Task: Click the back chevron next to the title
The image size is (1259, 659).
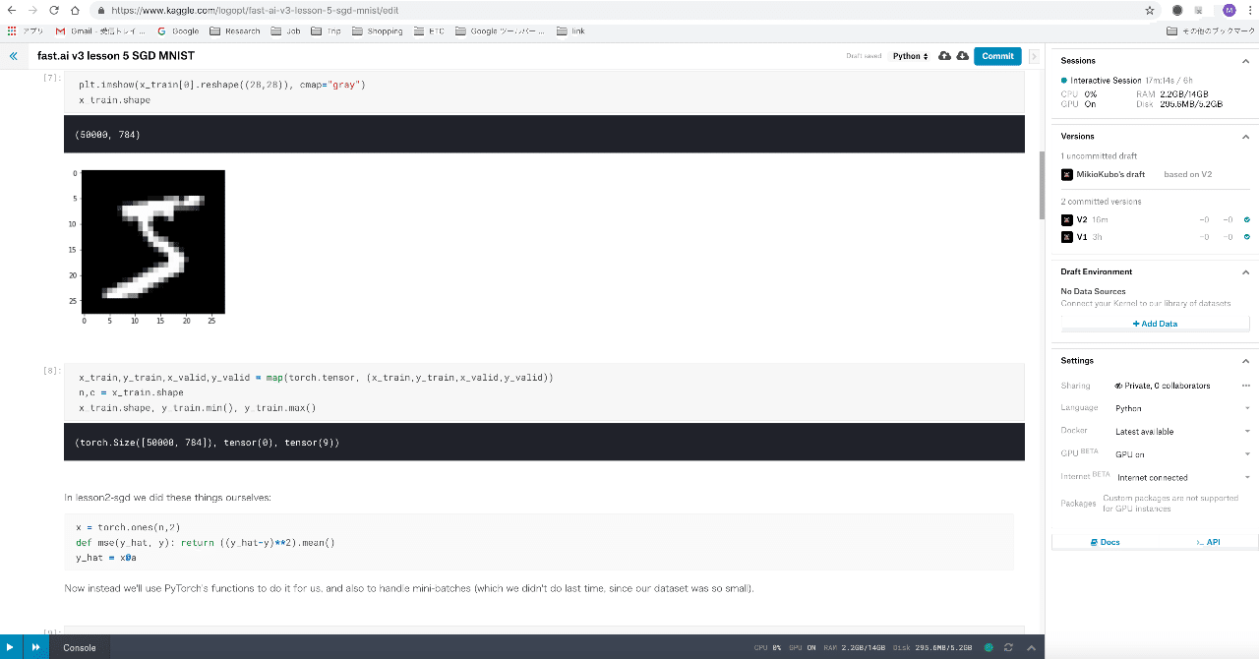Action: [x=12, y=56]
